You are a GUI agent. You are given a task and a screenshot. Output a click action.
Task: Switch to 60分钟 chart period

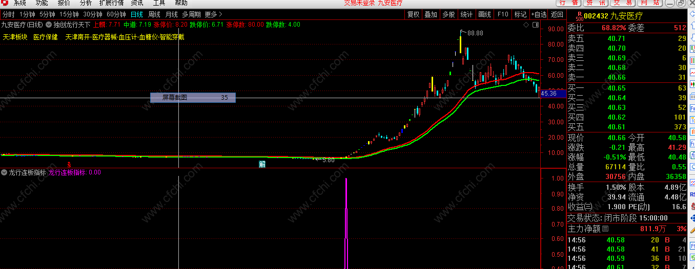click(x=116, y=14)
